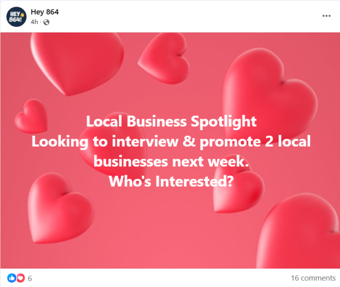Click the blue thumbs-up Like reaction icon
This screenshot has height=287, width=340.
pyautogui.click(x=11, y=278)
